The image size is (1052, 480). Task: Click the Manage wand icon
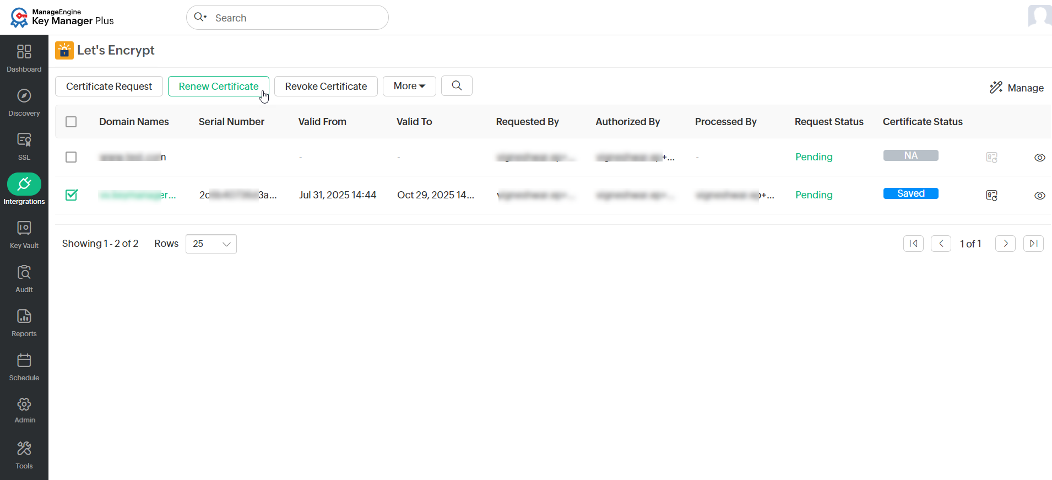tap(996, 88)
